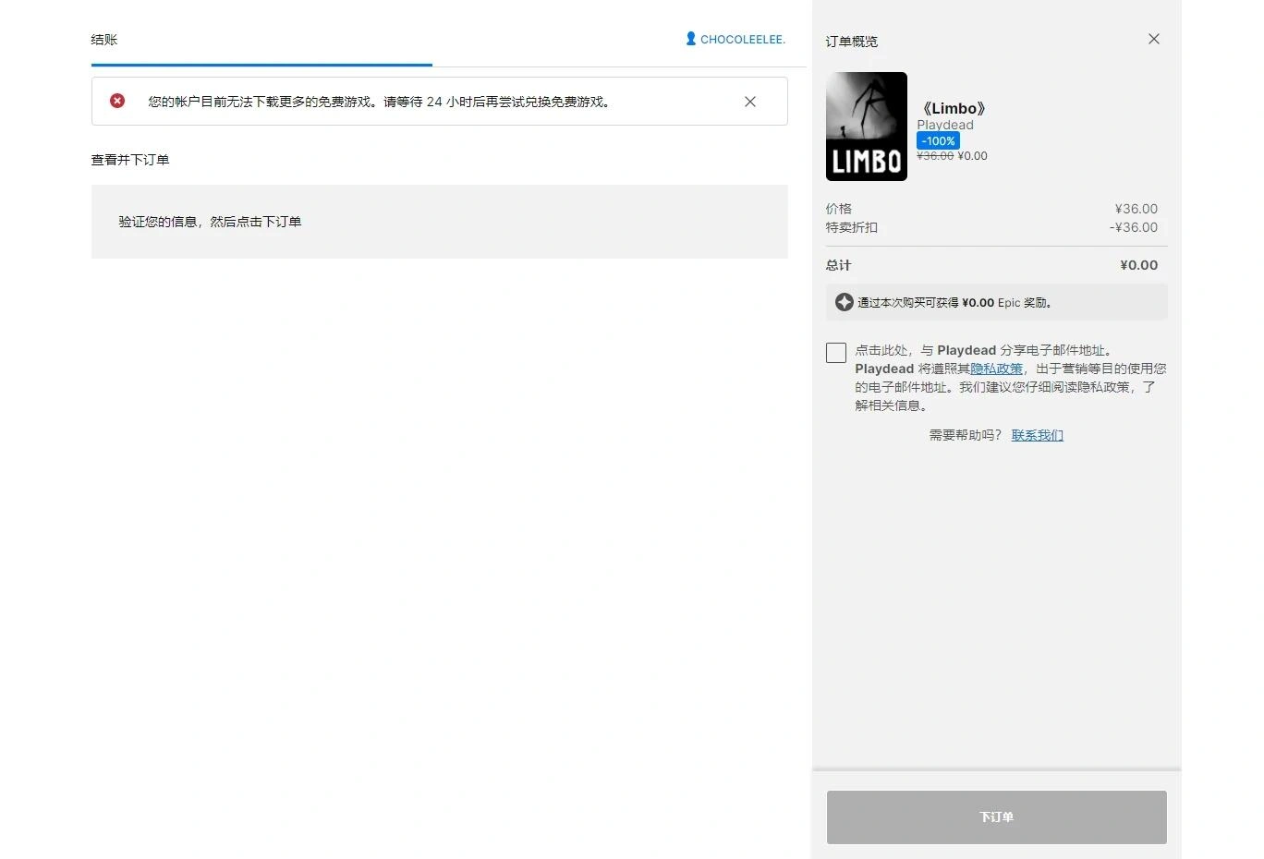Click the red error circle icon
Screen dimensions: 1264x859
[116, 101]
